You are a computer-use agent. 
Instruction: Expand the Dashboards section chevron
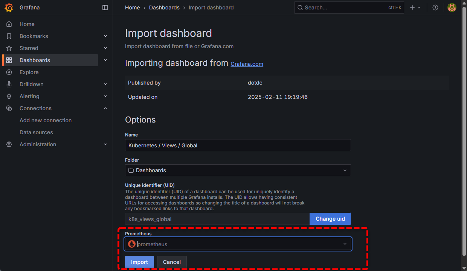pyautogui.click(x=105, y=60)
